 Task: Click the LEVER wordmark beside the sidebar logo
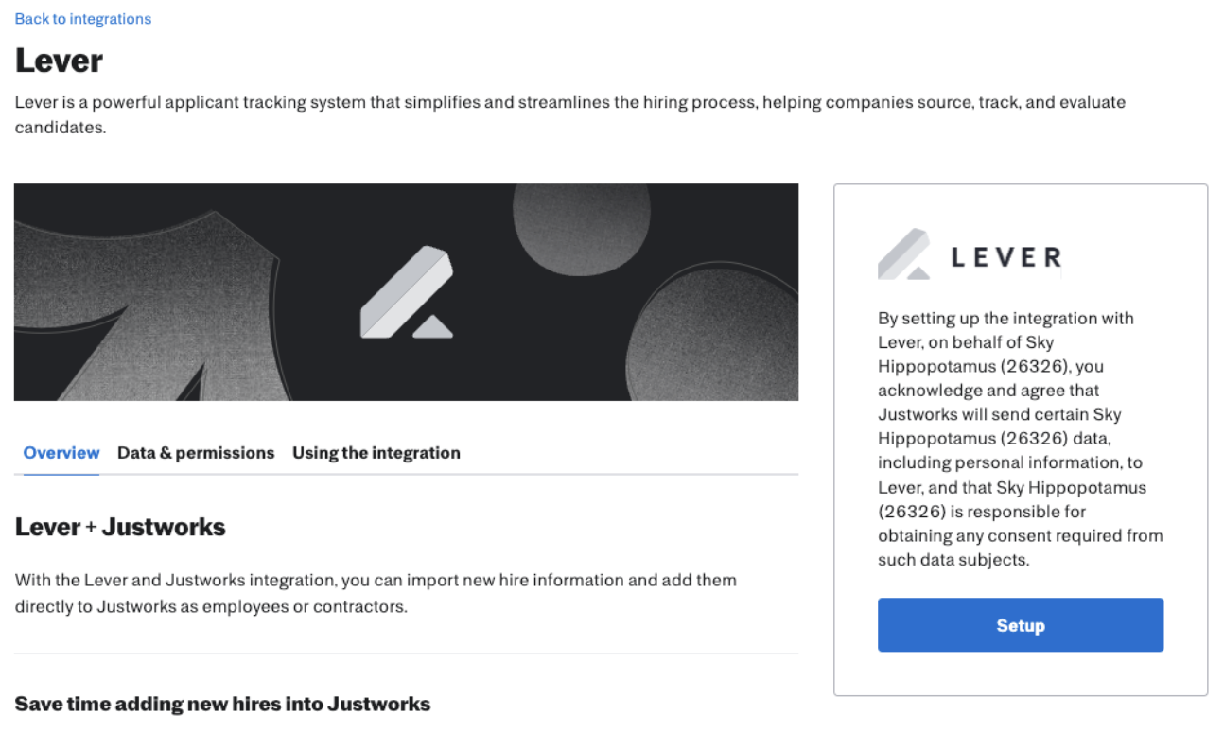(x=1005, y=255)
